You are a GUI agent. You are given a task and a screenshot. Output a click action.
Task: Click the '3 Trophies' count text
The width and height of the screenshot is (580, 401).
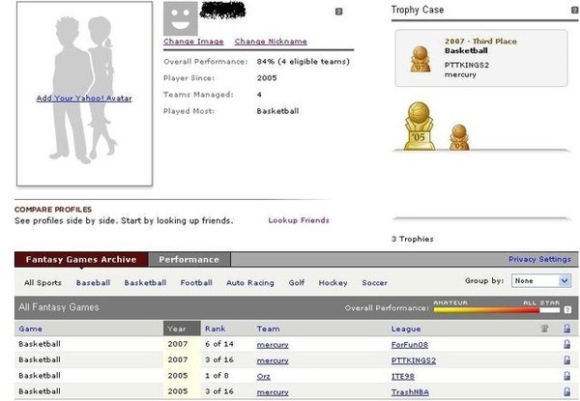413,239
